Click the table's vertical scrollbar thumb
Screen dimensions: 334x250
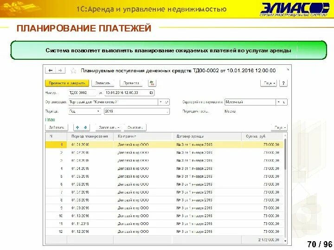tap(285, 154)
